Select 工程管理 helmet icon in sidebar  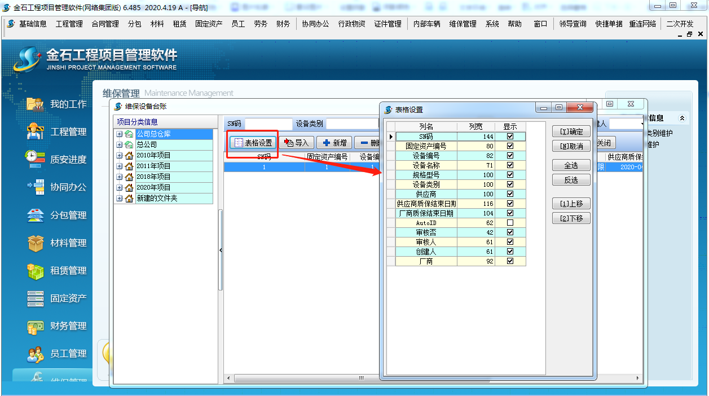click(x=36, y=132)
